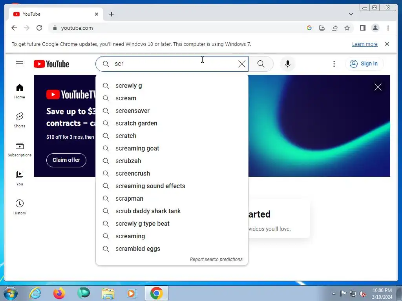Viewport: 402px width, 301px height.
Task: Dismiss the Chrome update notice
Action: pos(387,44)
